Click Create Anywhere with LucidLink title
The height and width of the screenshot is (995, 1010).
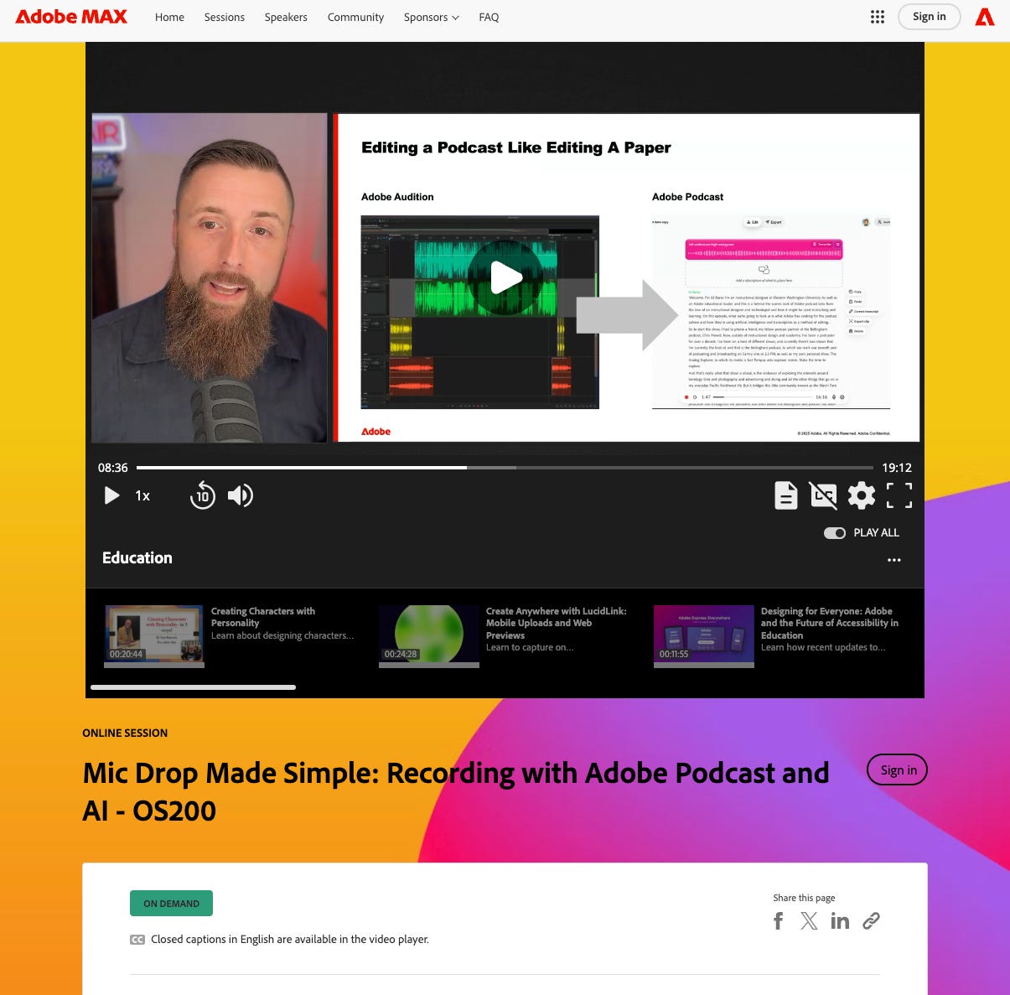coord(557,623)
